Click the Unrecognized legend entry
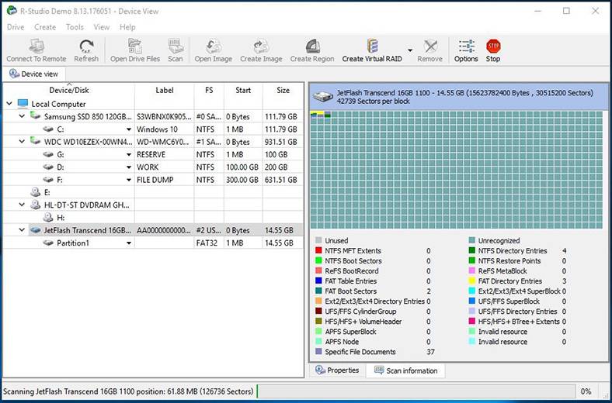Image resolution: width=612 pixels, height=403 pixels. (495, 240)
